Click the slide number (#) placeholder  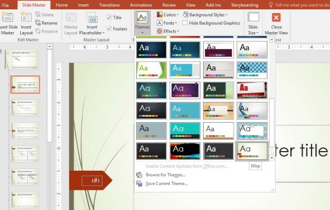click(92, 181)
